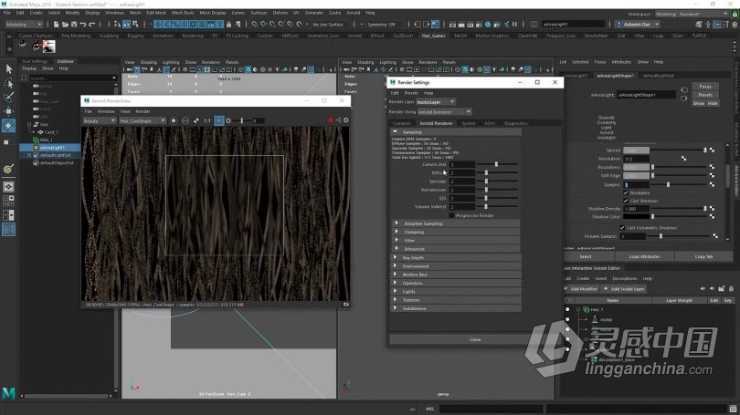Image resolution: width=740 pixels, height=415 pixels.
Task: Select the XGen shelf tab
Action: pyautogui.click(x=677, y=36)
